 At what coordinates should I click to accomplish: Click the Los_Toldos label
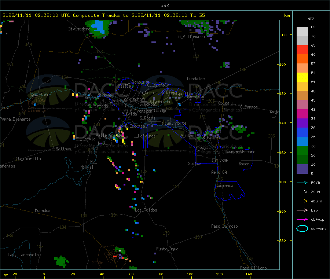[146, 210]
